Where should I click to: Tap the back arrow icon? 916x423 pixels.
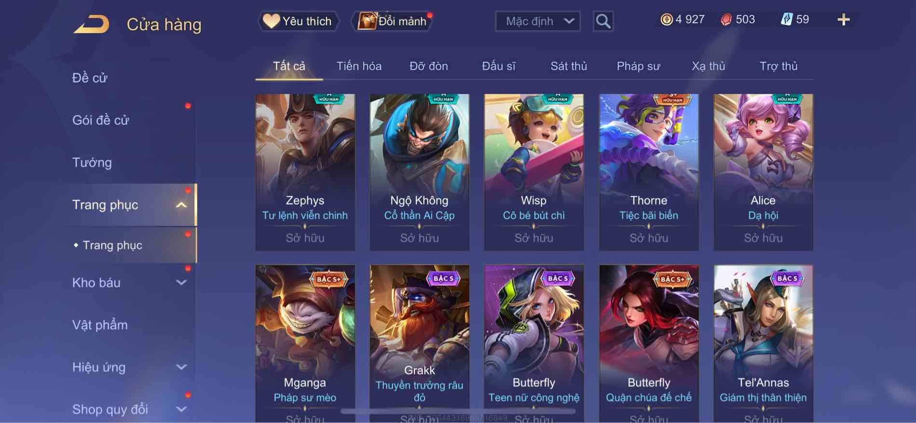click(91, 24)
